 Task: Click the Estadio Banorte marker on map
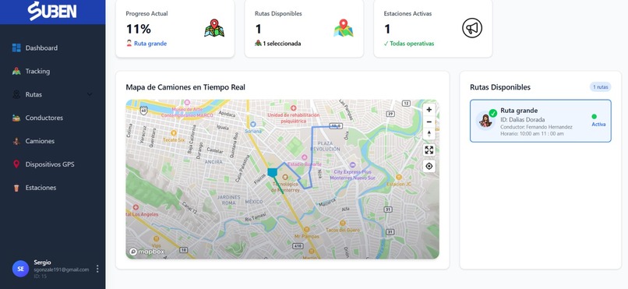305,157
